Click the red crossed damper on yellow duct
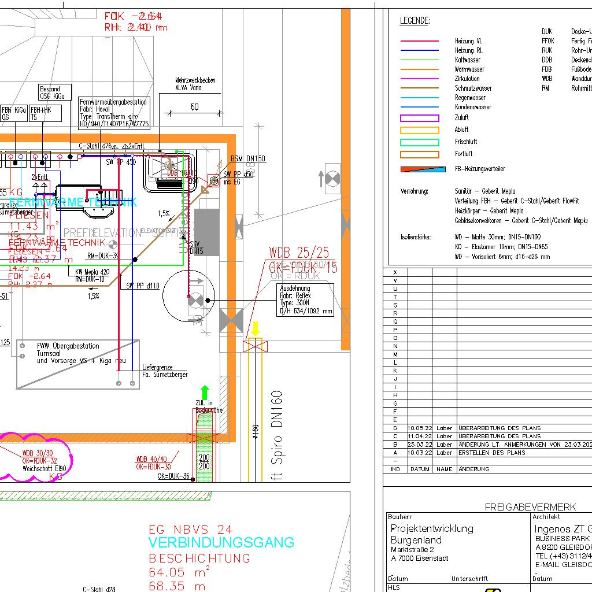 click(255, 346)
